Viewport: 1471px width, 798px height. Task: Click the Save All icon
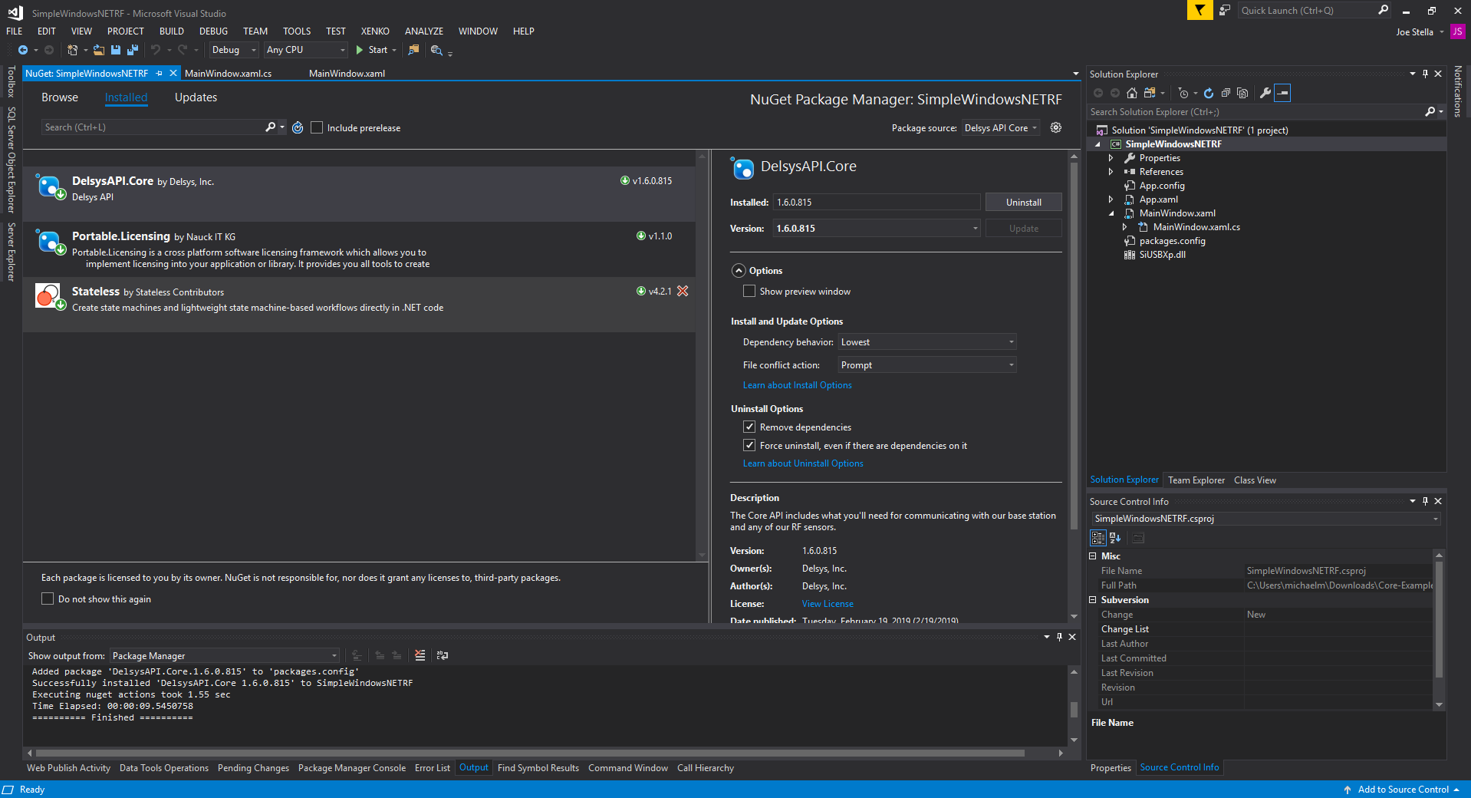(x=133, y=50)
